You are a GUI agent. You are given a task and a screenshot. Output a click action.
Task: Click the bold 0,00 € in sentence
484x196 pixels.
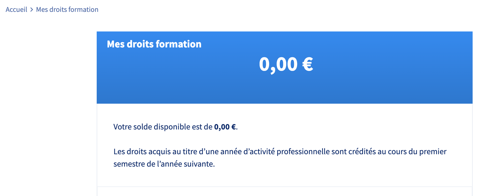[225, 127]
